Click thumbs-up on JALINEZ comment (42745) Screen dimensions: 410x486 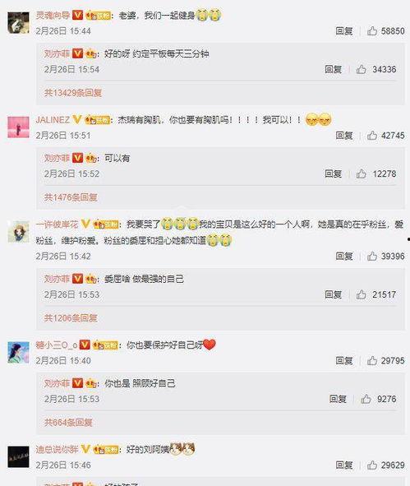point(372,136)
